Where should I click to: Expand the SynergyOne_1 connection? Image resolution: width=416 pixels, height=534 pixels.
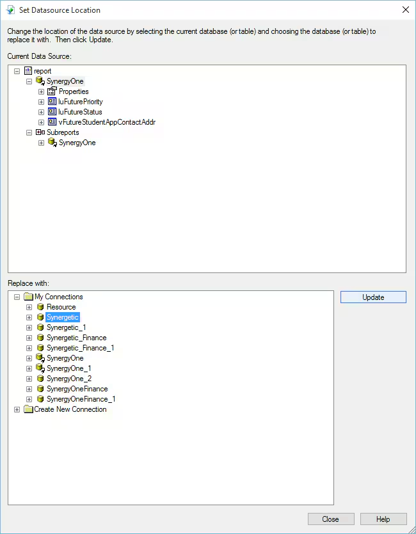(x=29, y=368)
